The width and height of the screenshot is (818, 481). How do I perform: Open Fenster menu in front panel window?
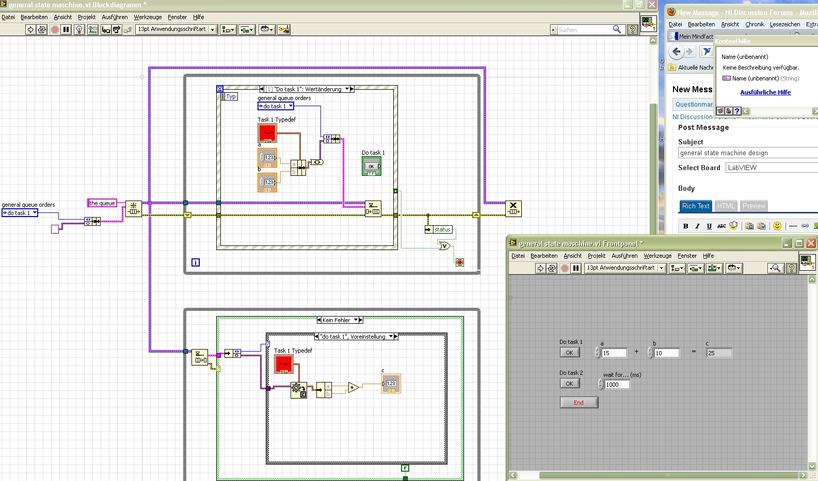687,256
